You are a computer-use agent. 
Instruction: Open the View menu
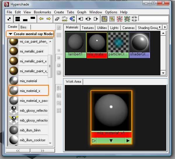(27, 12)
